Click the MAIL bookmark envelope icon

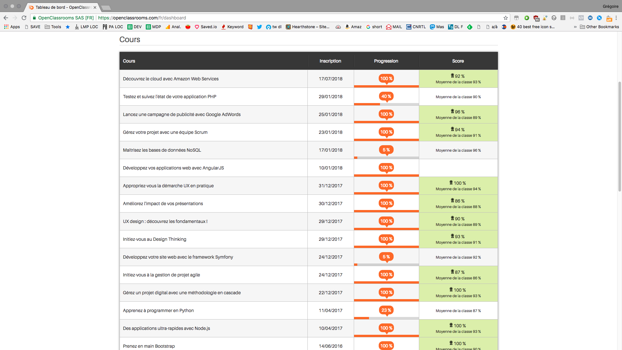pos(389,27)
